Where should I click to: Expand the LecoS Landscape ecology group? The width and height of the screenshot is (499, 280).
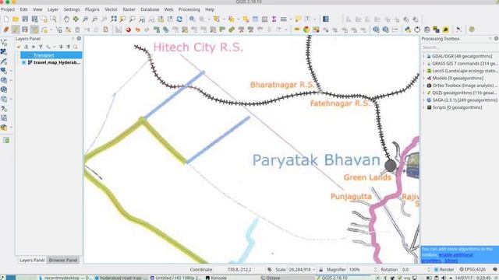[423, 71]
